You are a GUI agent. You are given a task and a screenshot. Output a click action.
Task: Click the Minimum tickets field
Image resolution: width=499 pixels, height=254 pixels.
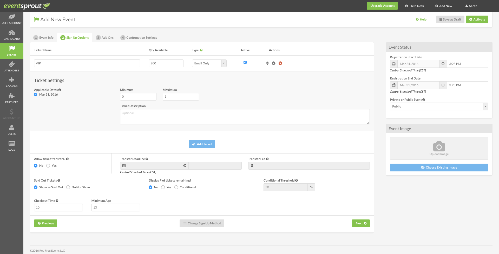pyautogui.click(x=138, y=97)
